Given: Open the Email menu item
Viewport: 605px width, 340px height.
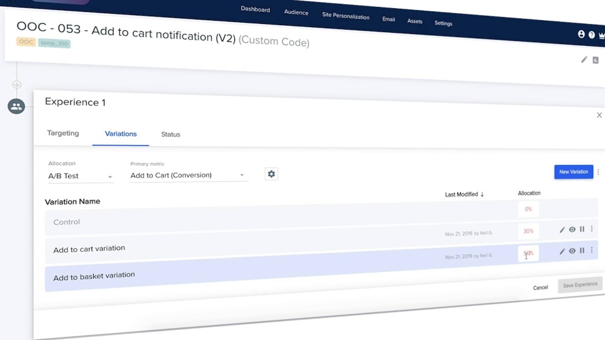Looking at the screenshot, I should [388, 19].
